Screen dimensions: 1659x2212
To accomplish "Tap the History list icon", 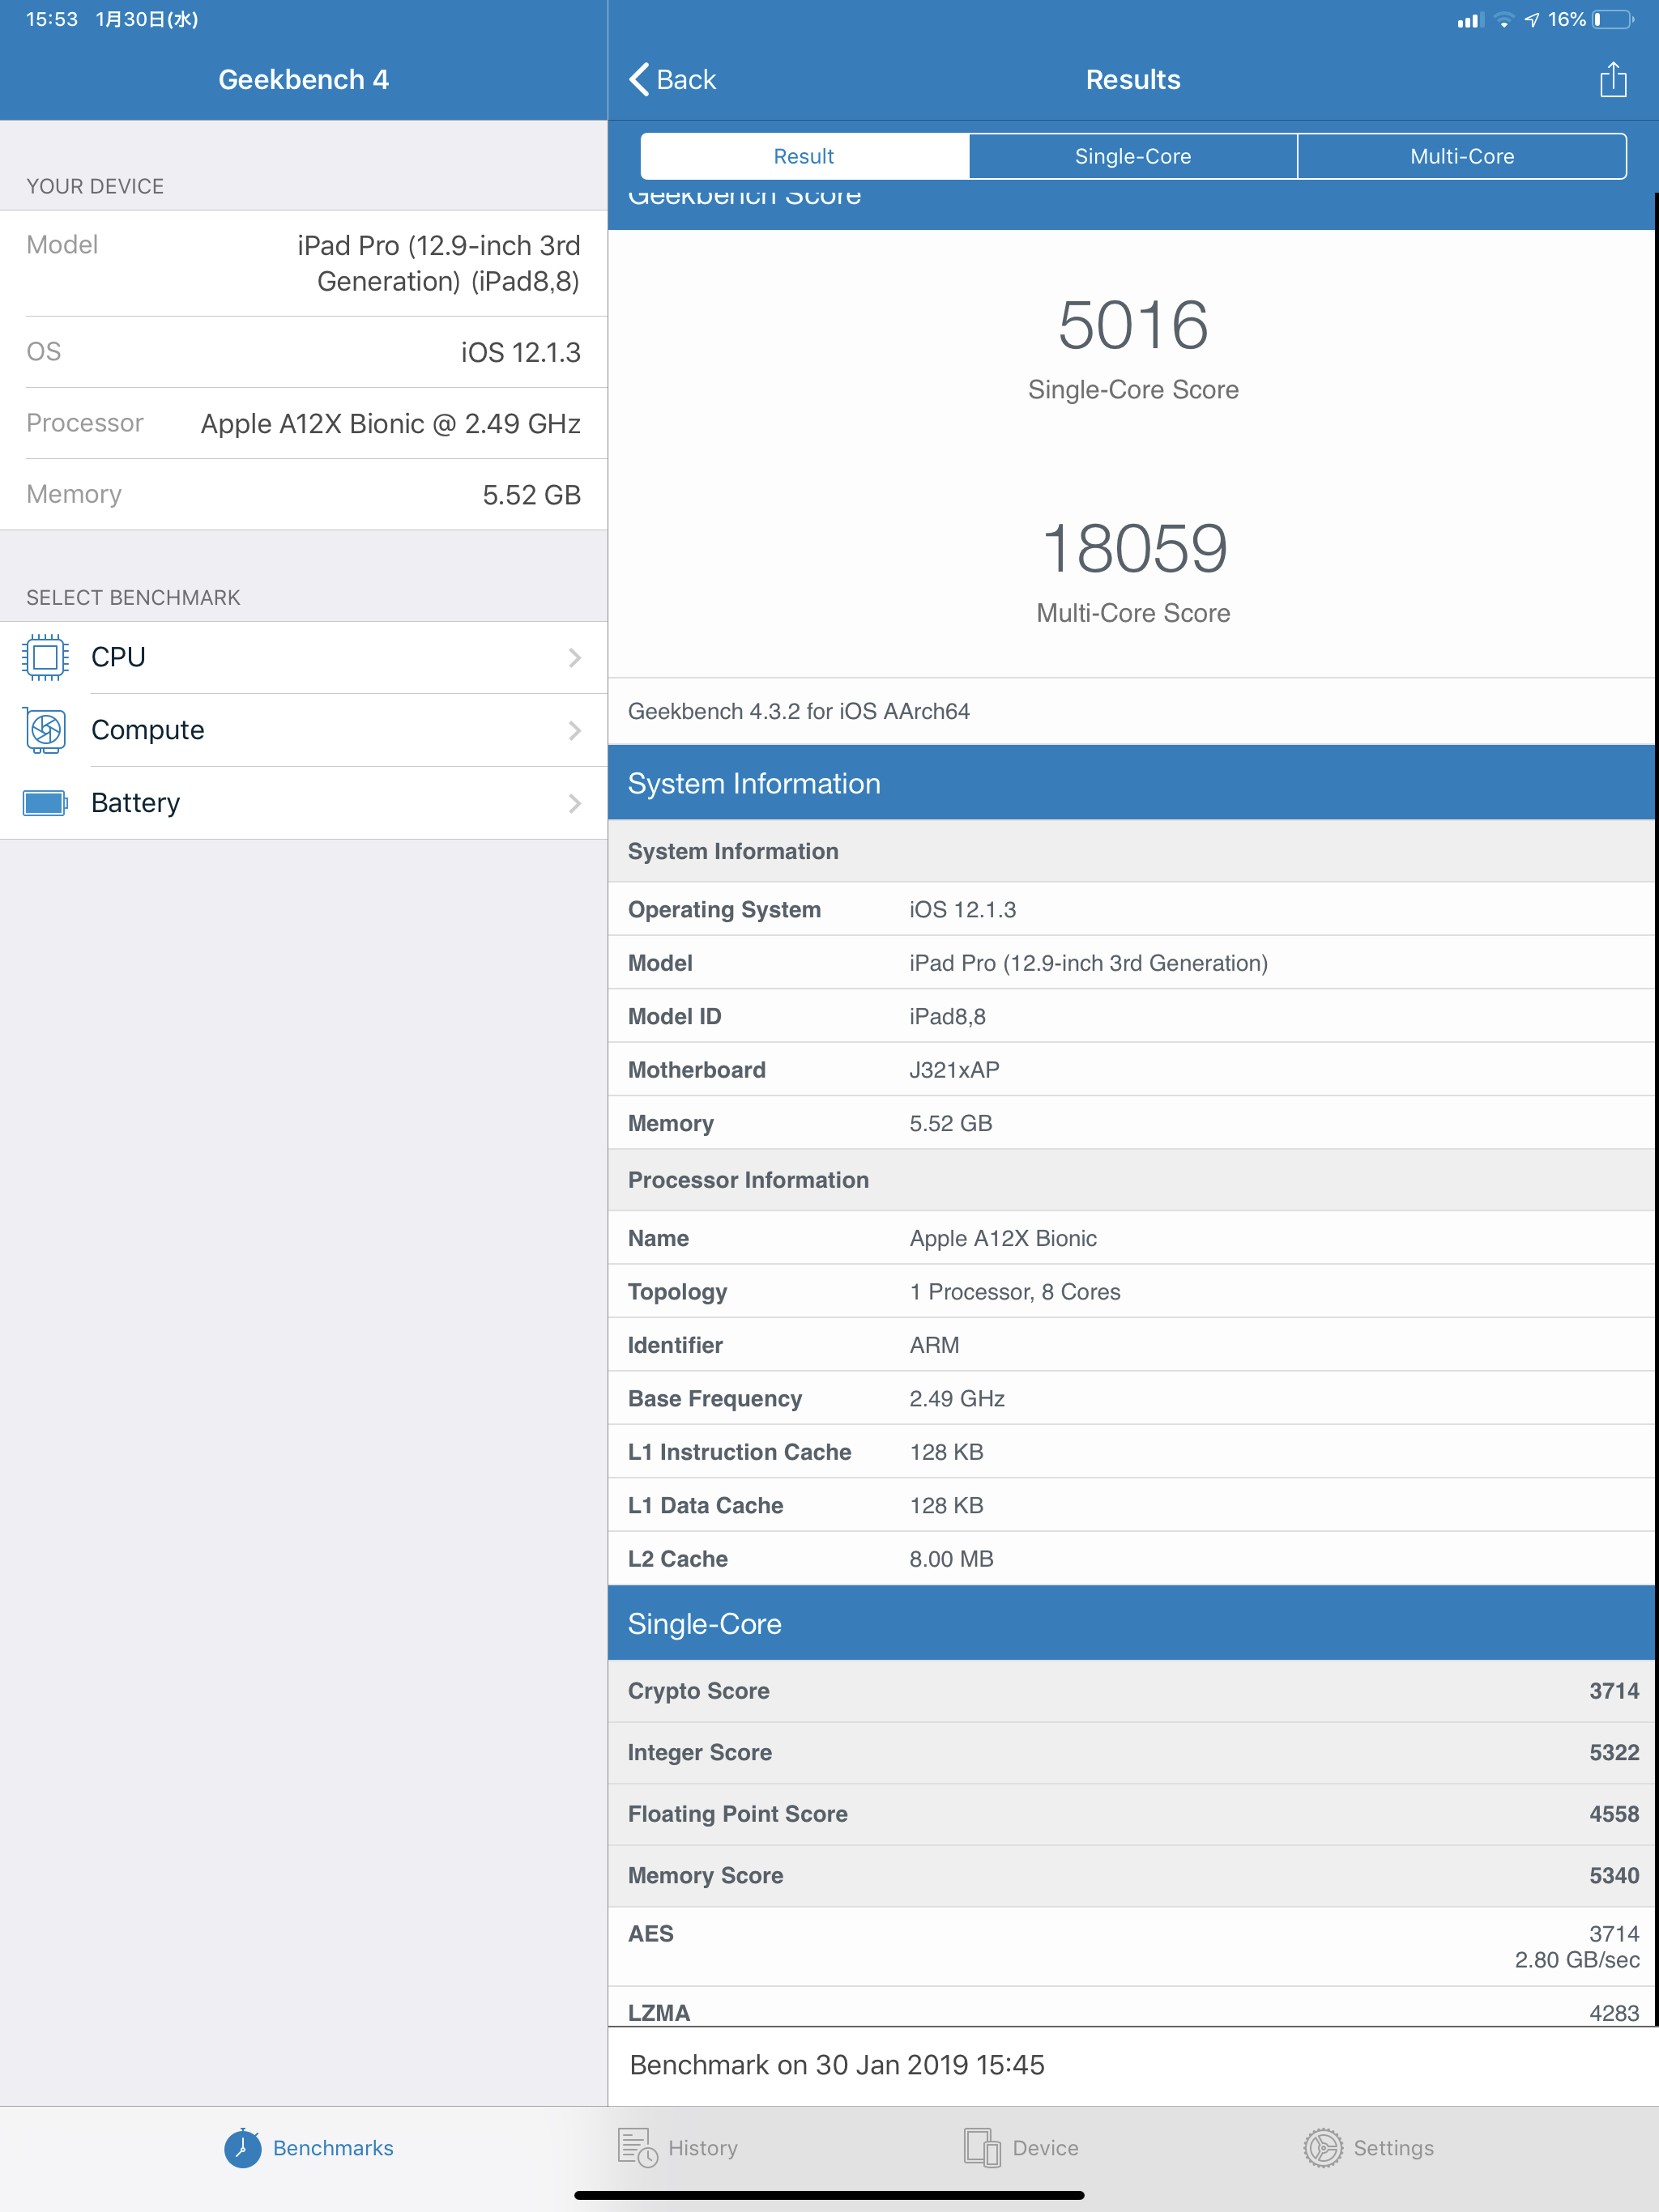I will pos(638,2148).
